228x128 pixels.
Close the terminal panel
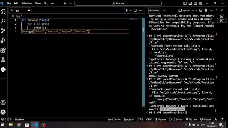(x=222, y=10)
